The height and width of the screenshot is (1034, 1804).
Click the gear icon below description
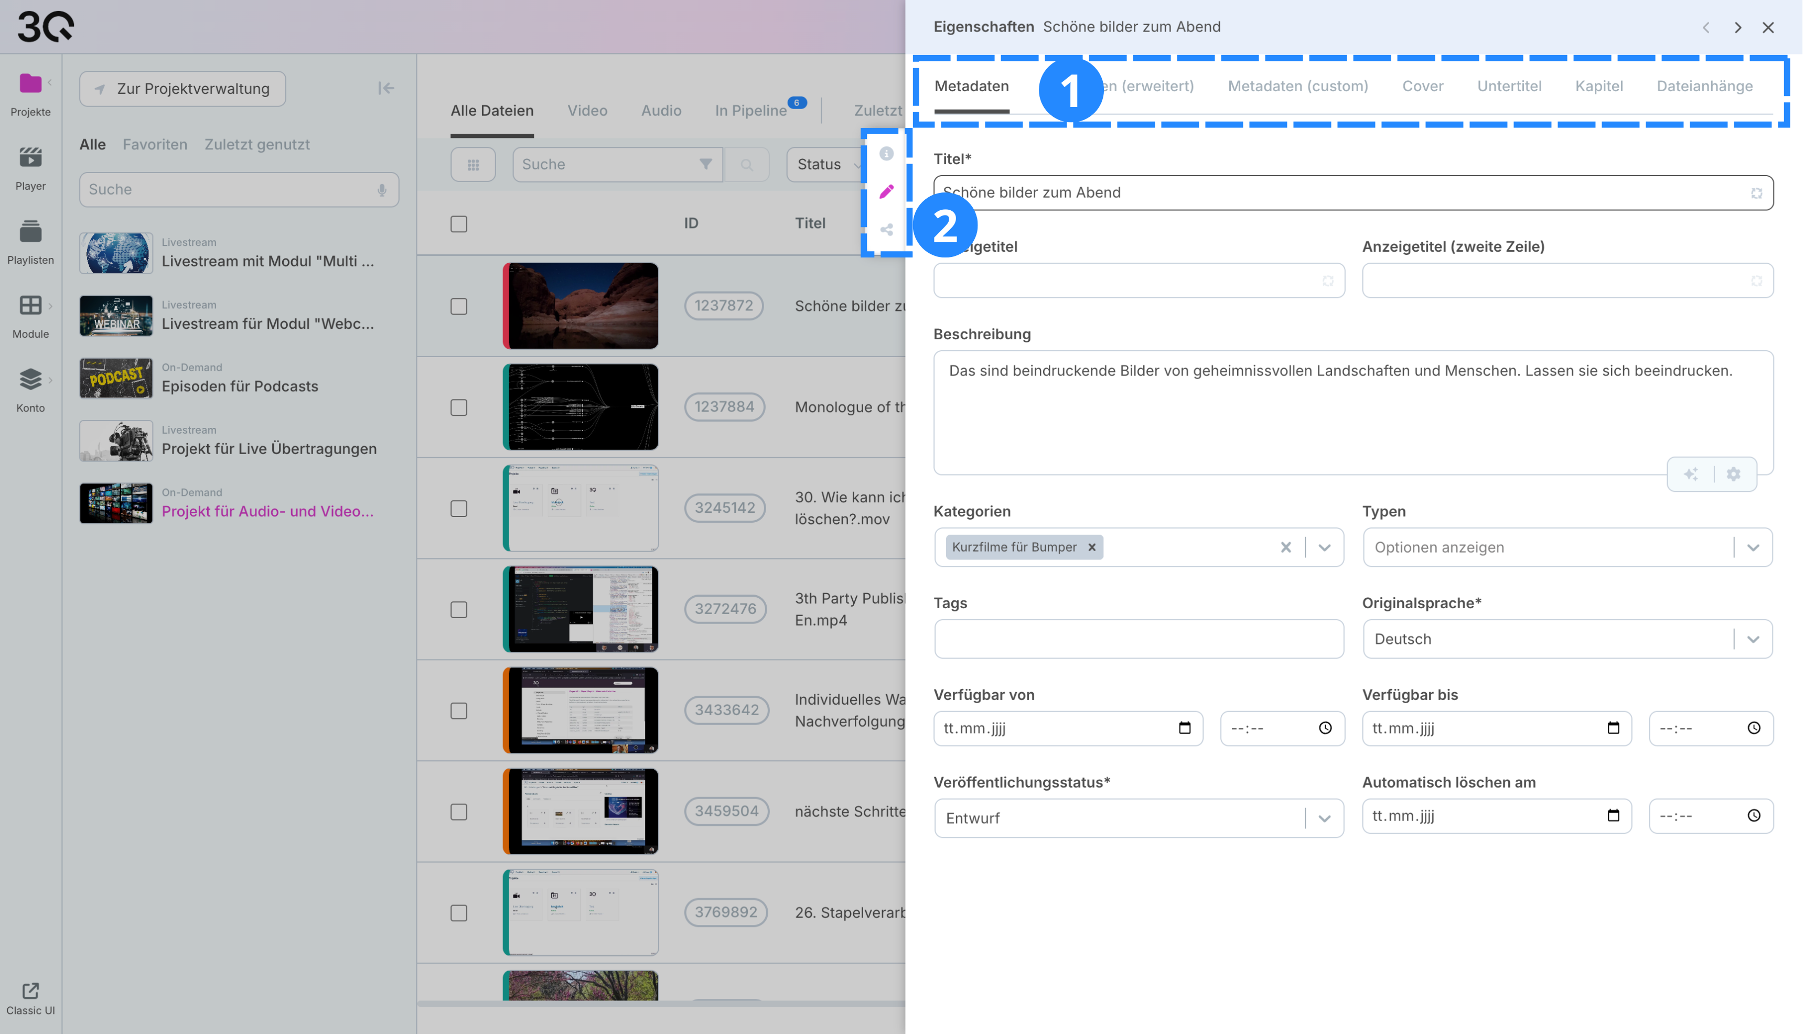pyautogui.click(x=1734, y=475)
